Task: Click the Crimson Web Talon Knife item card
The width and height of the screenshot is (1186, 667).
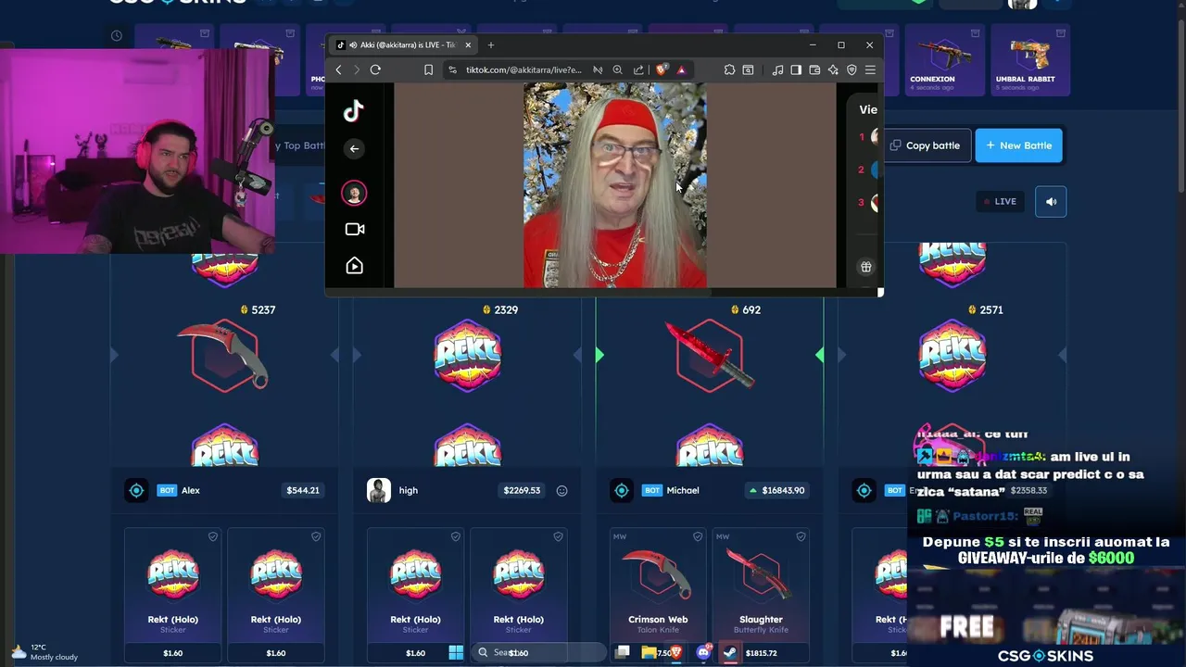Action: (658, 596)
